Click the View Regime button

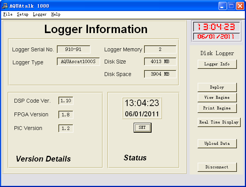[x=217, y=98]
